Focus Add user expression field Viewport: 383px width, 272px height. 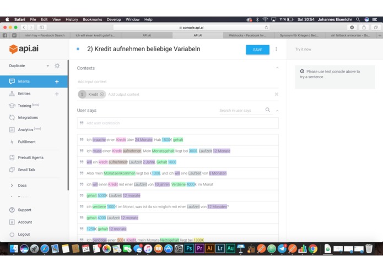pos(177,123)
